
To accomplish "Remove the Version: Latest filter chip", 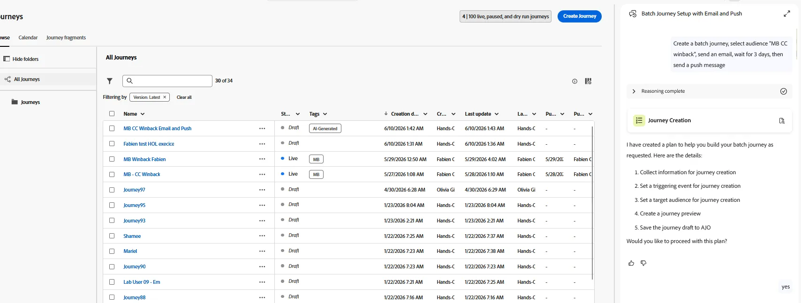I will (x=165, y=97).
